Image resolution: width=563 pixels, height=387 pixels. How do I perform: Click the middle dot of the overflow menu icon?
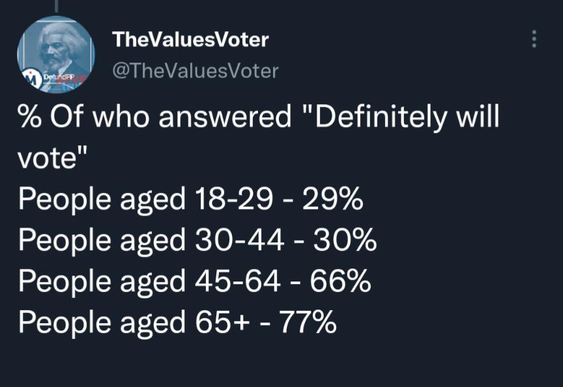coord(534,38)
